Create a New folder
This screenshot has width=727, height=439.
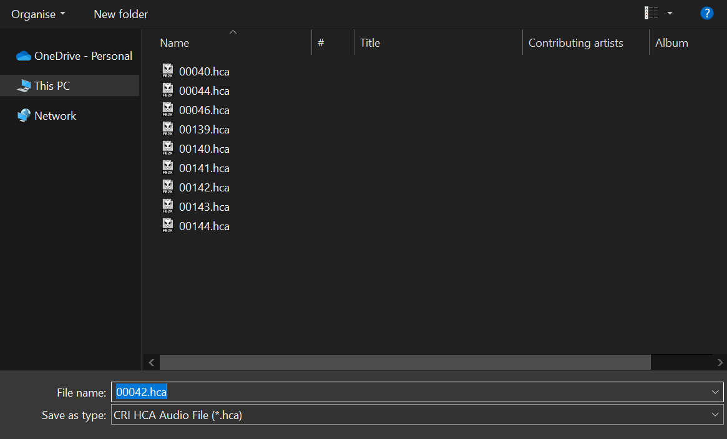coord(120,14)
